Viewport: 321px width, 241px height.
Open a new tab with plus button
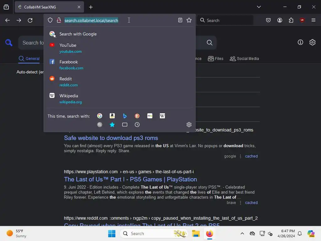coord(91,7)
